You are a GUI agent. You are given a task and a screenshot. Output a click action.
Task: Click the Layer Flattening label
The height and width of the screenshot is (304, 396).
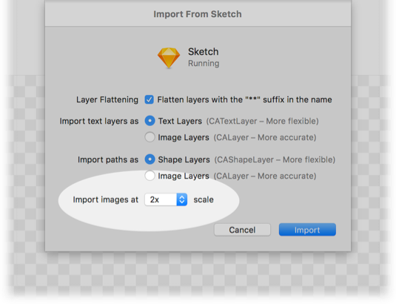pos(107,99)
